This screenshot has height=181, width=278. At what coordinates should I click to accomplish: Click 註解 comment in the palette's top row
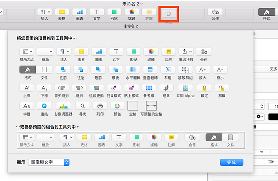[x=168, y=52]
